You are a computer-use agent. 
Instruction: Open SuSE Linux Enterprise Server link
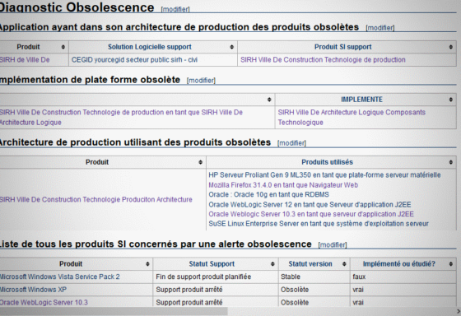tap(319, 224)
